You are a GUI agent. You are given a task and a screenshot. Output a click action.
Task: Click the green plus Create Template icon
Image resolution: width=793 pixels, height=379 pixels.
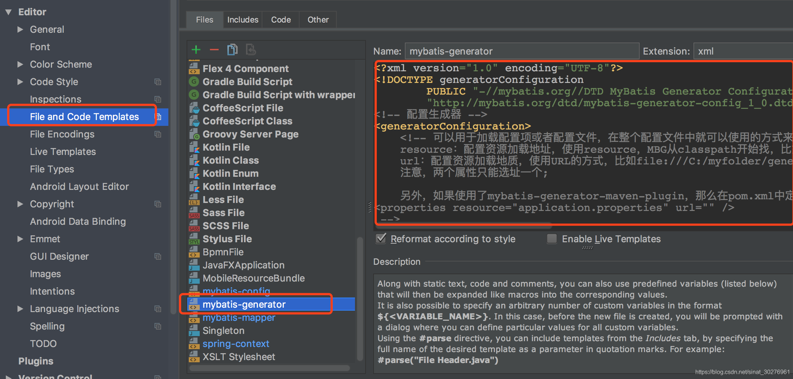pos(196,49)
